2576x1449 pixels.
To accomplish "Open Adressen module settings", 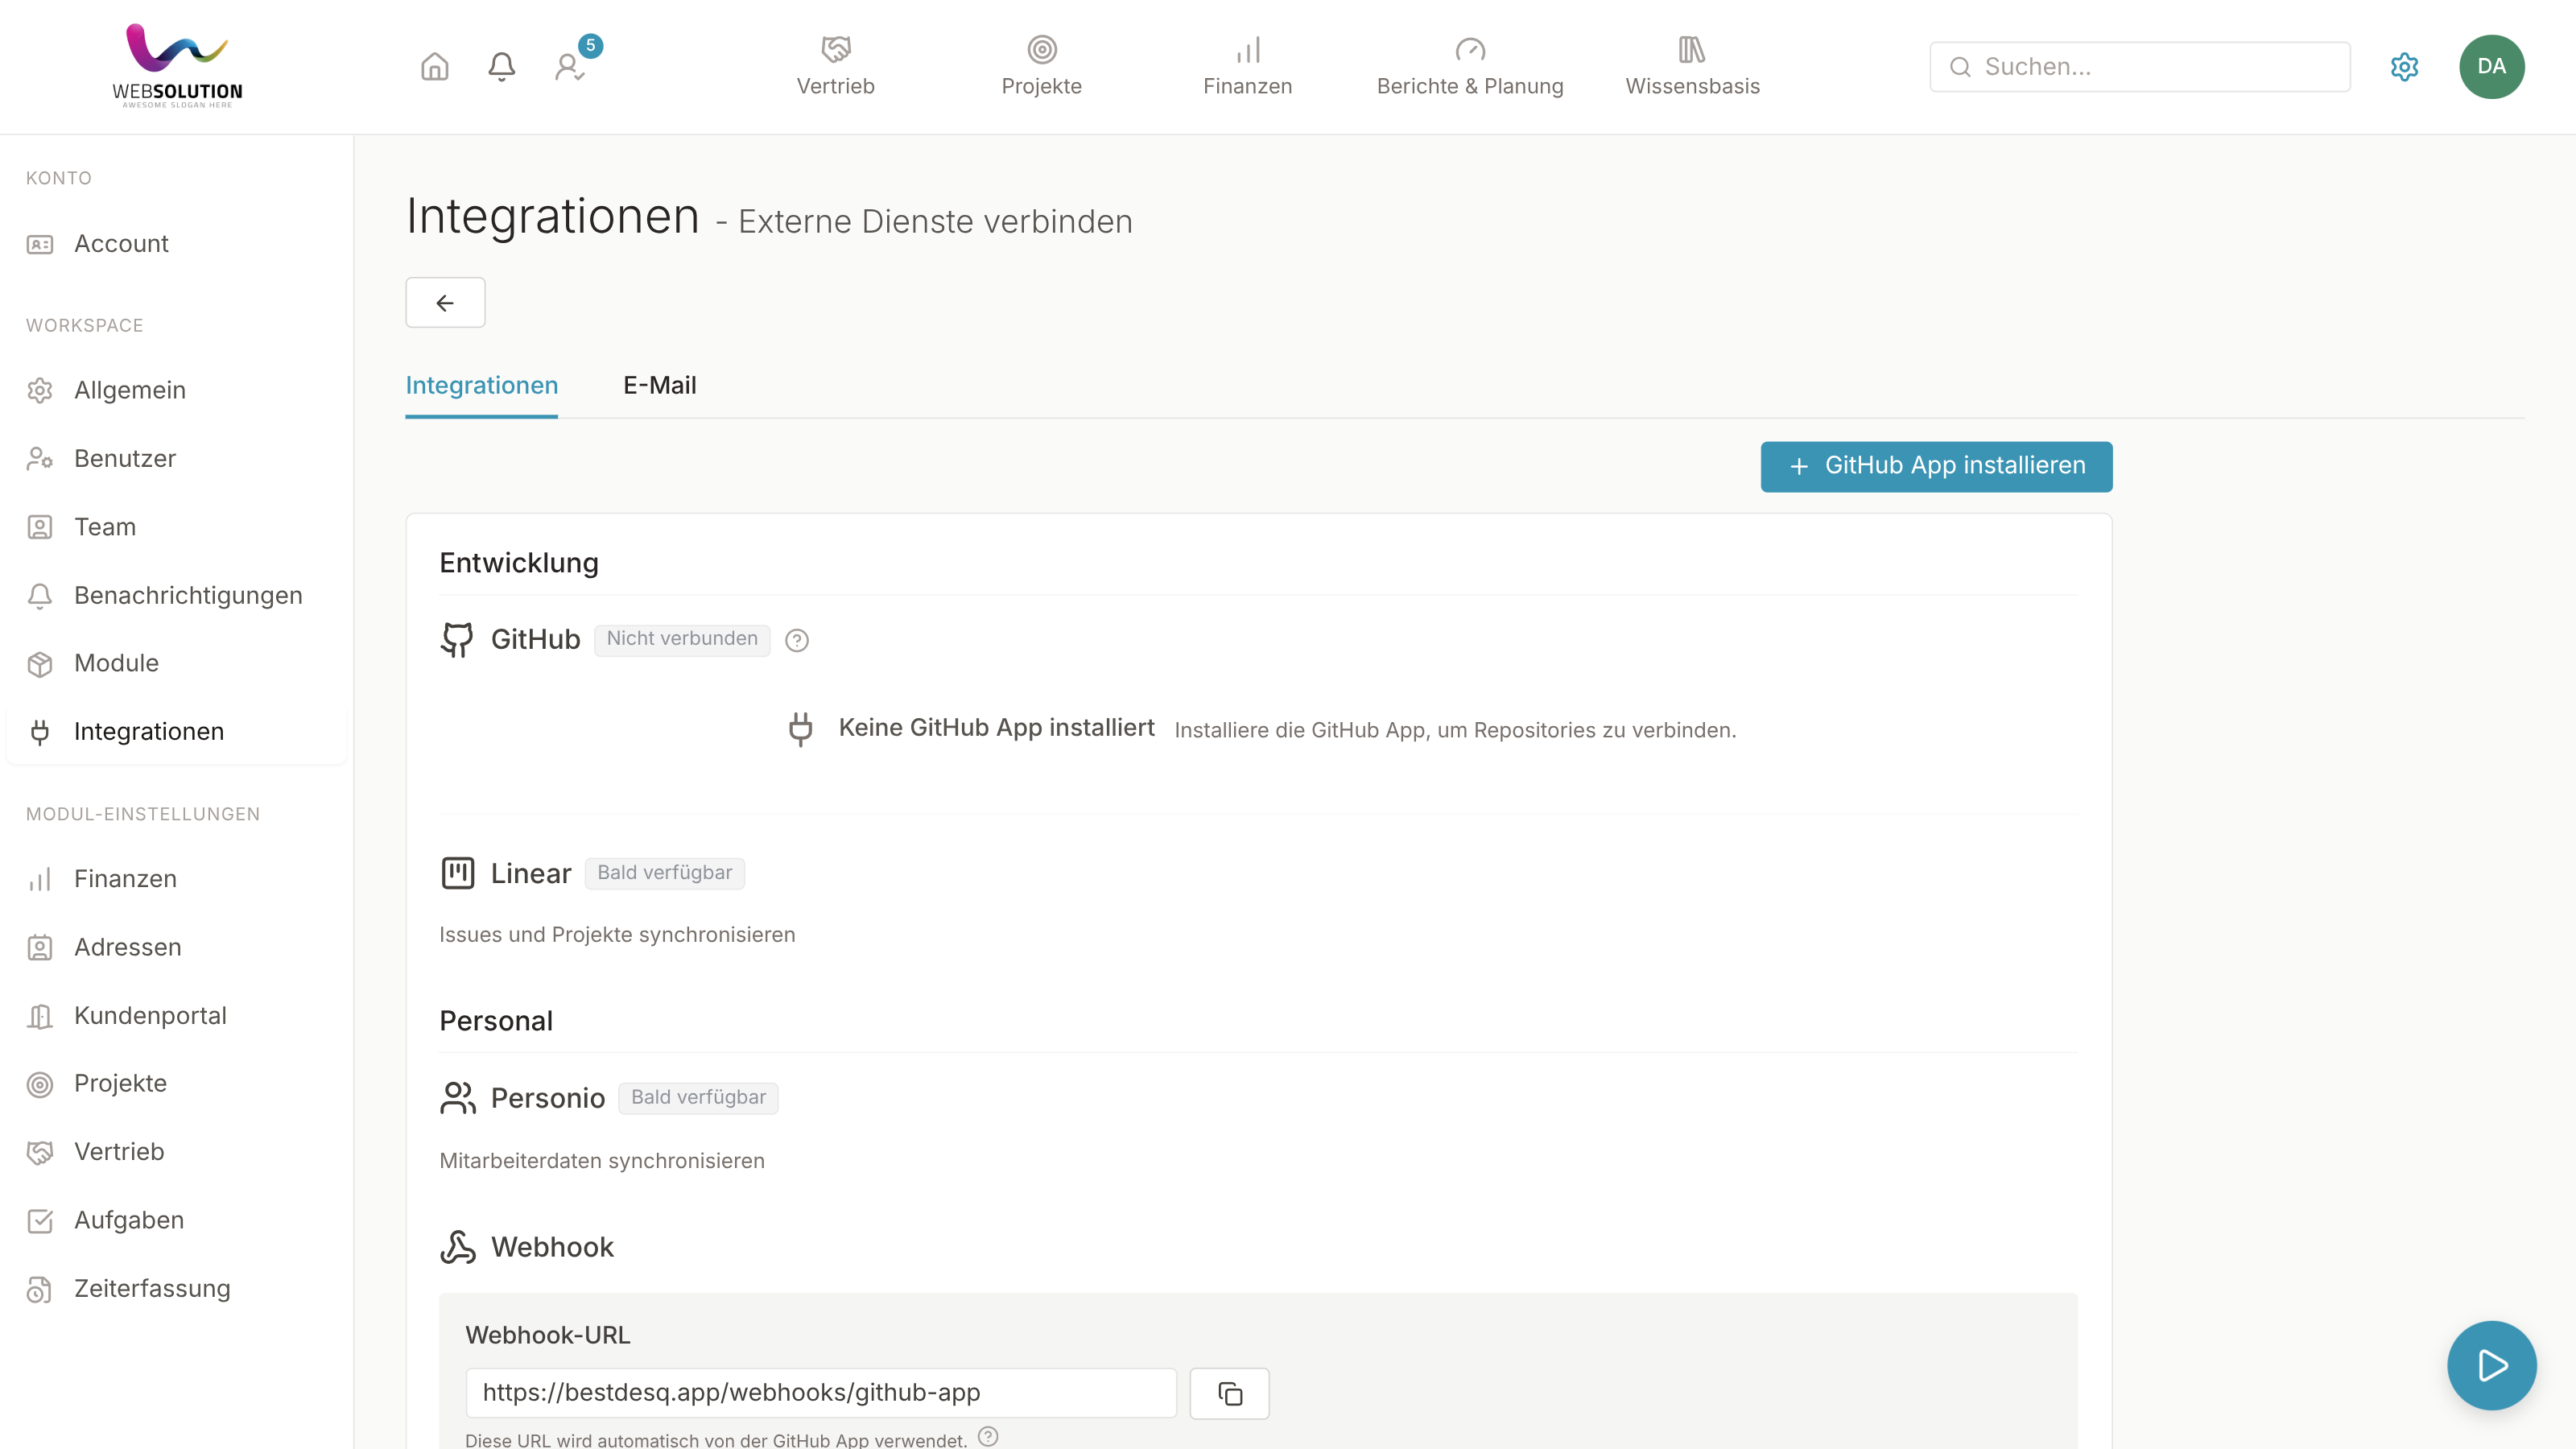I will (x=176, y=947).
